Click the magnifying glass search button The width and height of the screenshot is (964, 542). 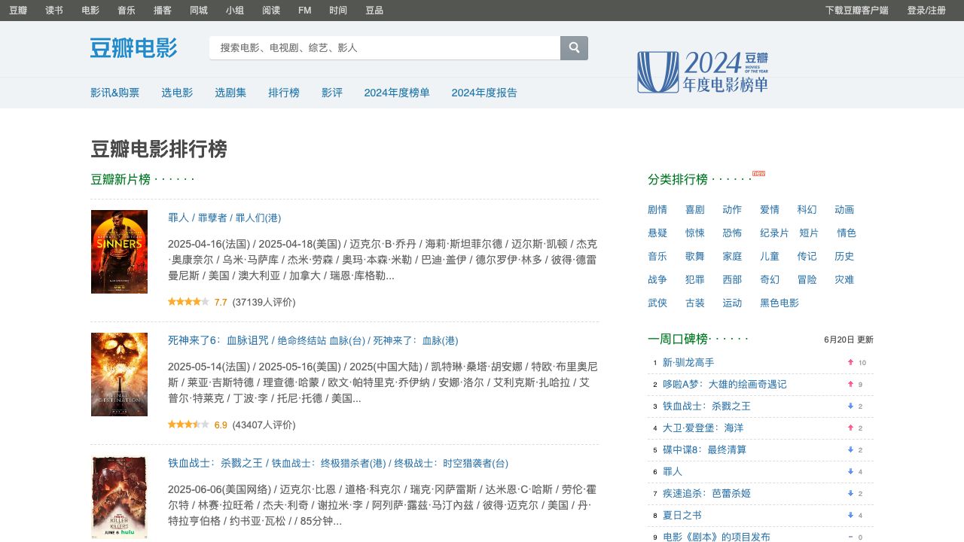(574, 47)
